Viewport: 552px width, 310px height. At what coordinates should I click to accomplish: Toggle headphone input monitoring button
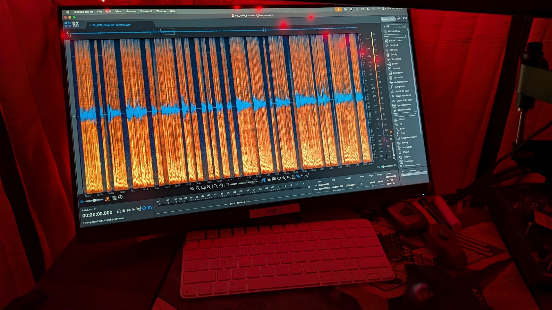(119, 211)
